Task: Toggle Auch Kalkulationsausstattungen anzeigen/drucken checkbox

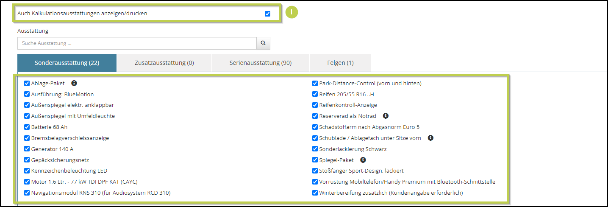Action: point(267,14)
